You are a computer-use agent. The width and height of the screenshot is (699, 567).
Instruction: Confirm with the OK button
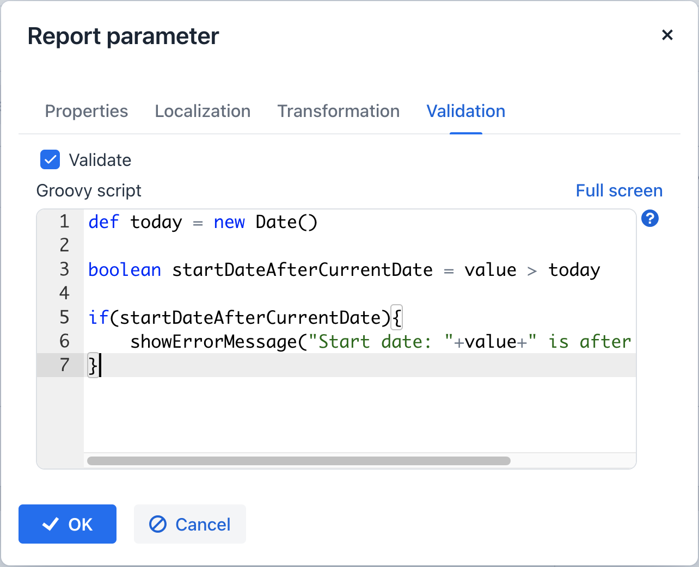point(68,524)
